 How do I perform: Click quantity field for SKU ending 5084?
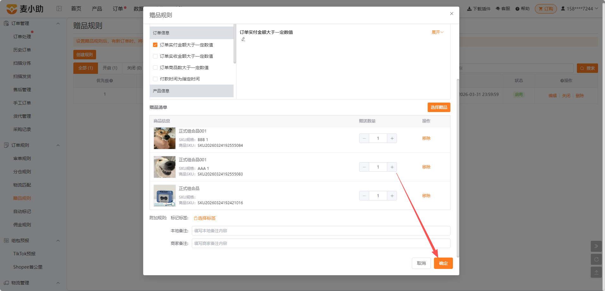click(378, 138)
